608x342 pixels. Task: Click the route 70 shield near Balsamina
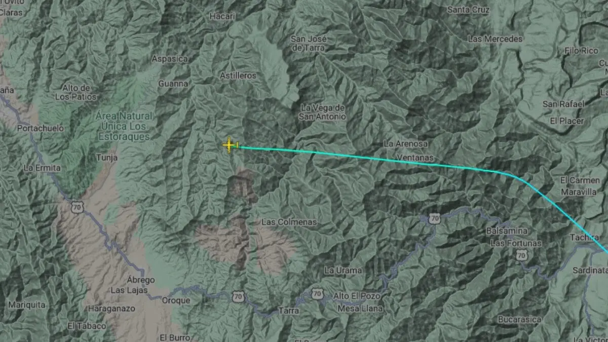(434, 219)
